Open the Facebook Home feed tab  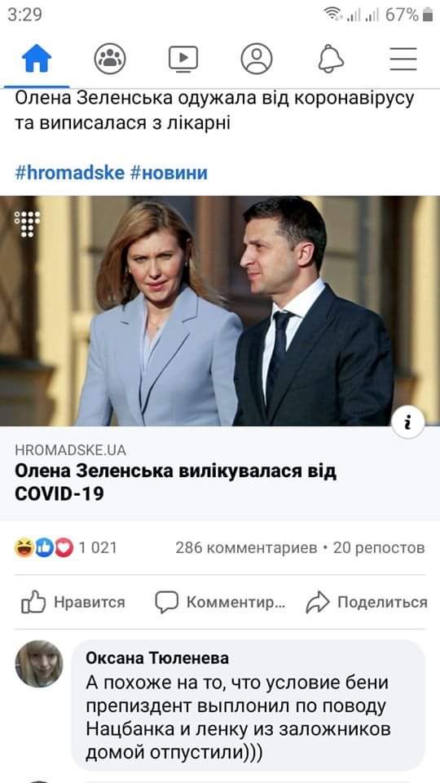tap(37, 59)
